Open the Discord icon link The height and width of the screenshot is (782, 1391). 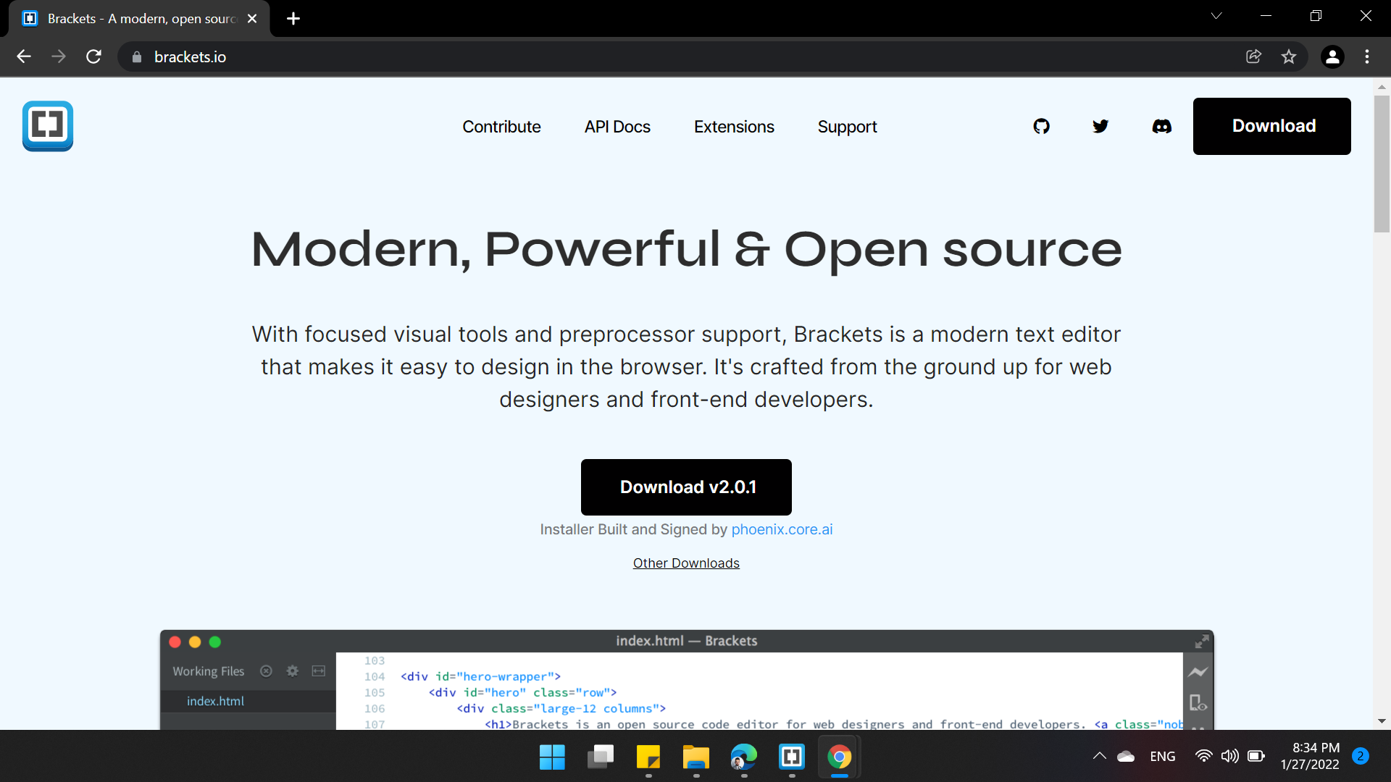coord(1161,126)
